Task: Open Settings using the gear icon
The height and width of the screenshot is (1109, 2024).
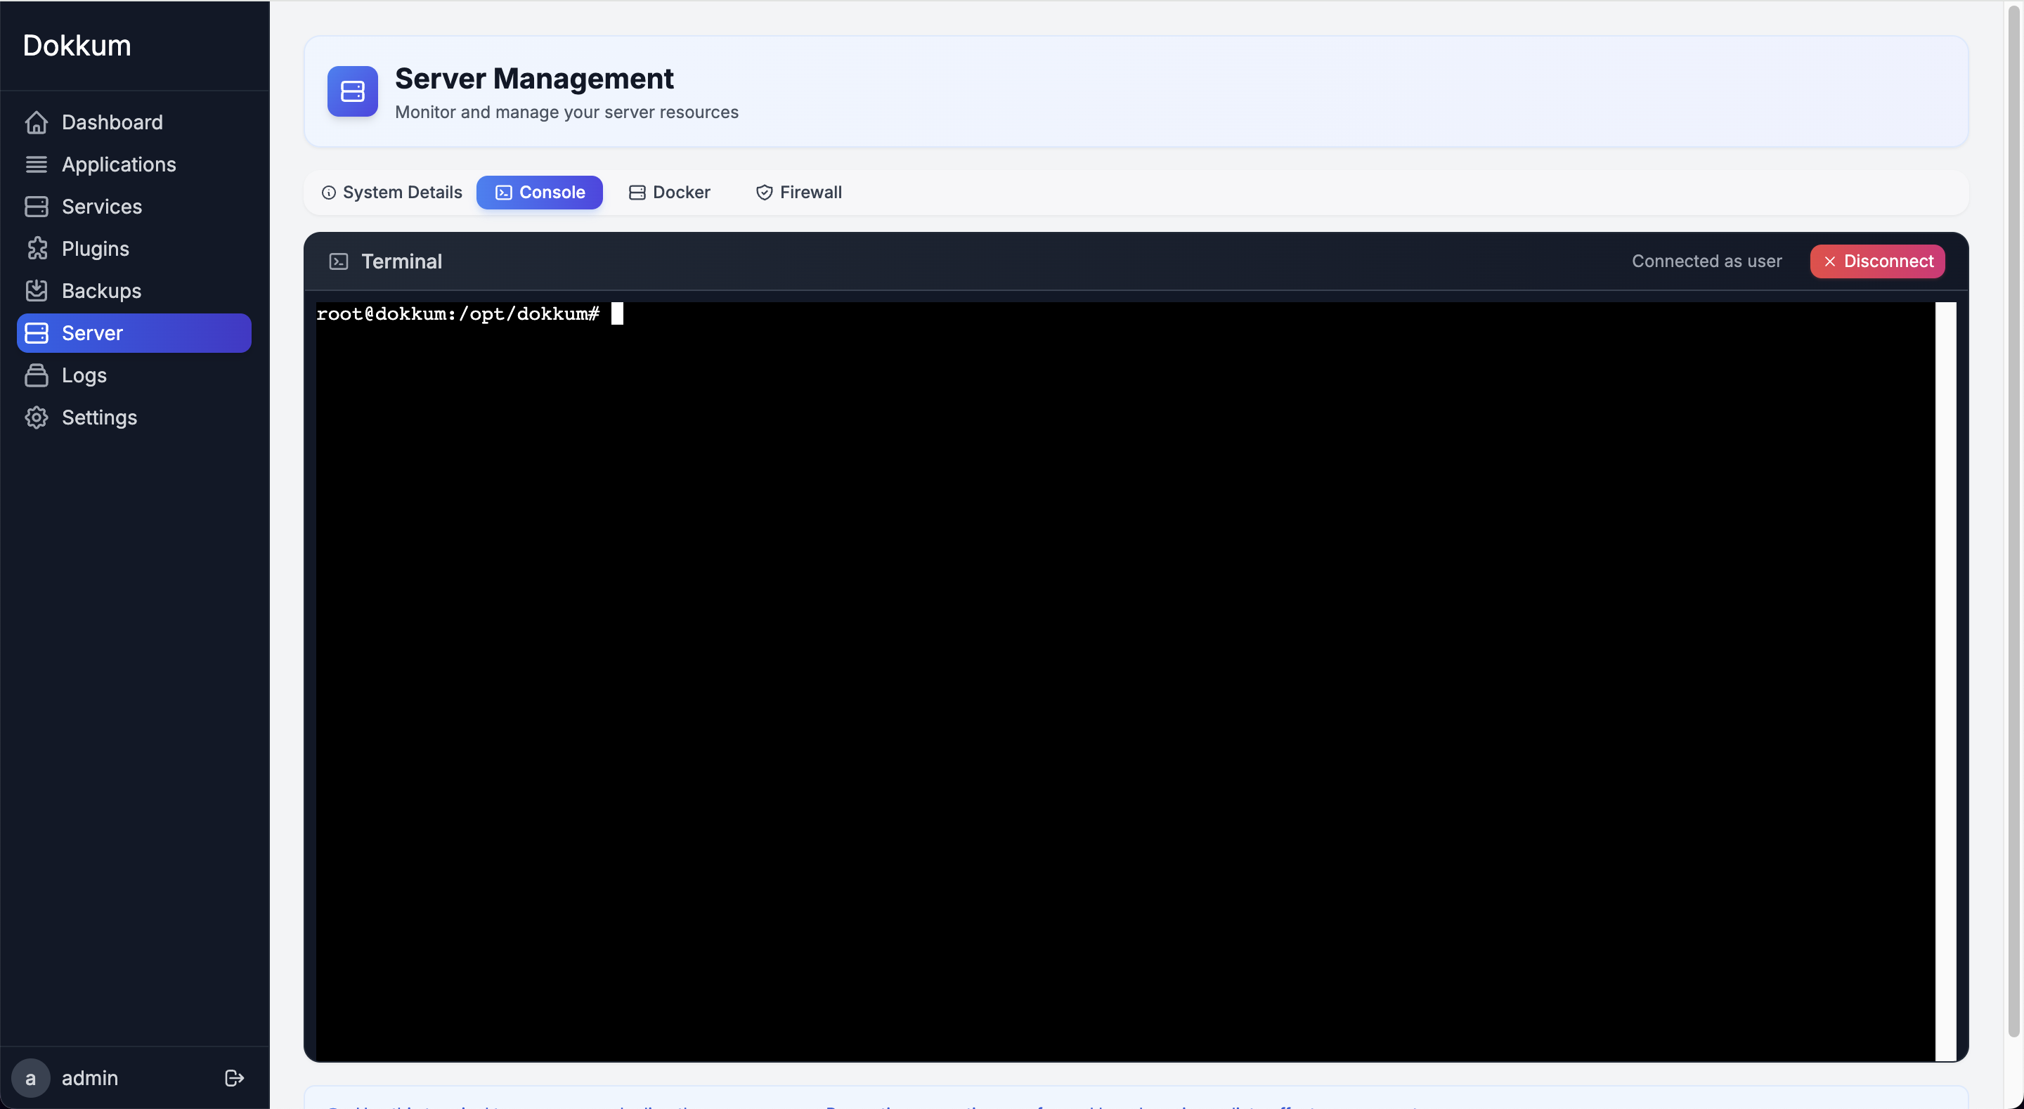Action: (37, 417)
